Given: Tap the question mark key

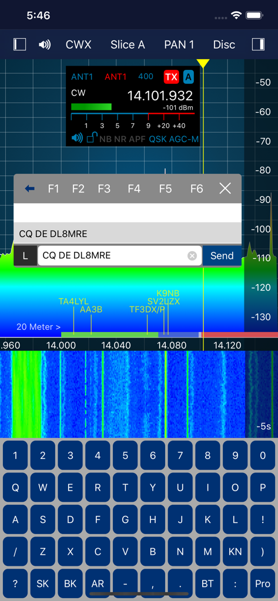Looking at the screenshot, I should click(15, 584).
